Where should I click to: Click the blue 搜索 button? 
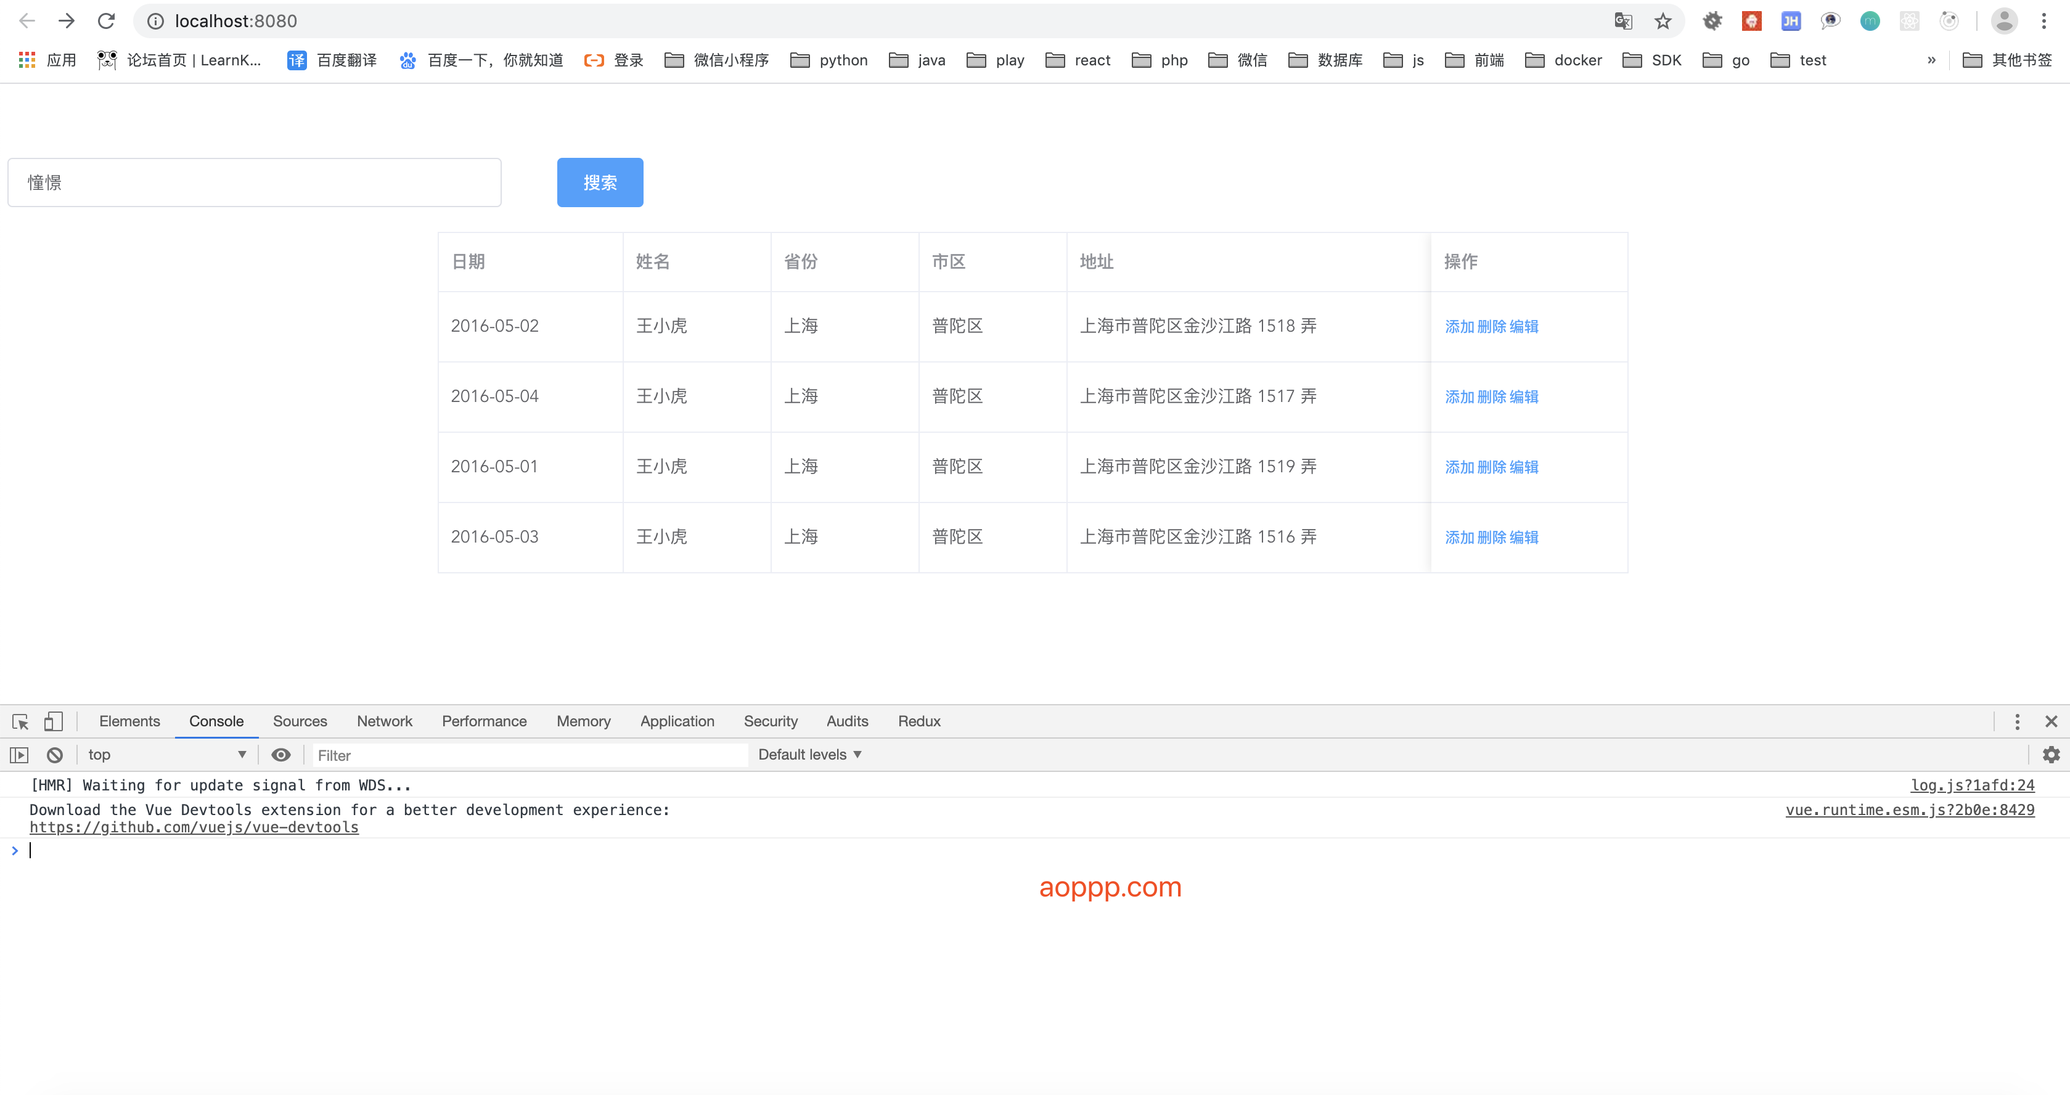tap(599, 182)
